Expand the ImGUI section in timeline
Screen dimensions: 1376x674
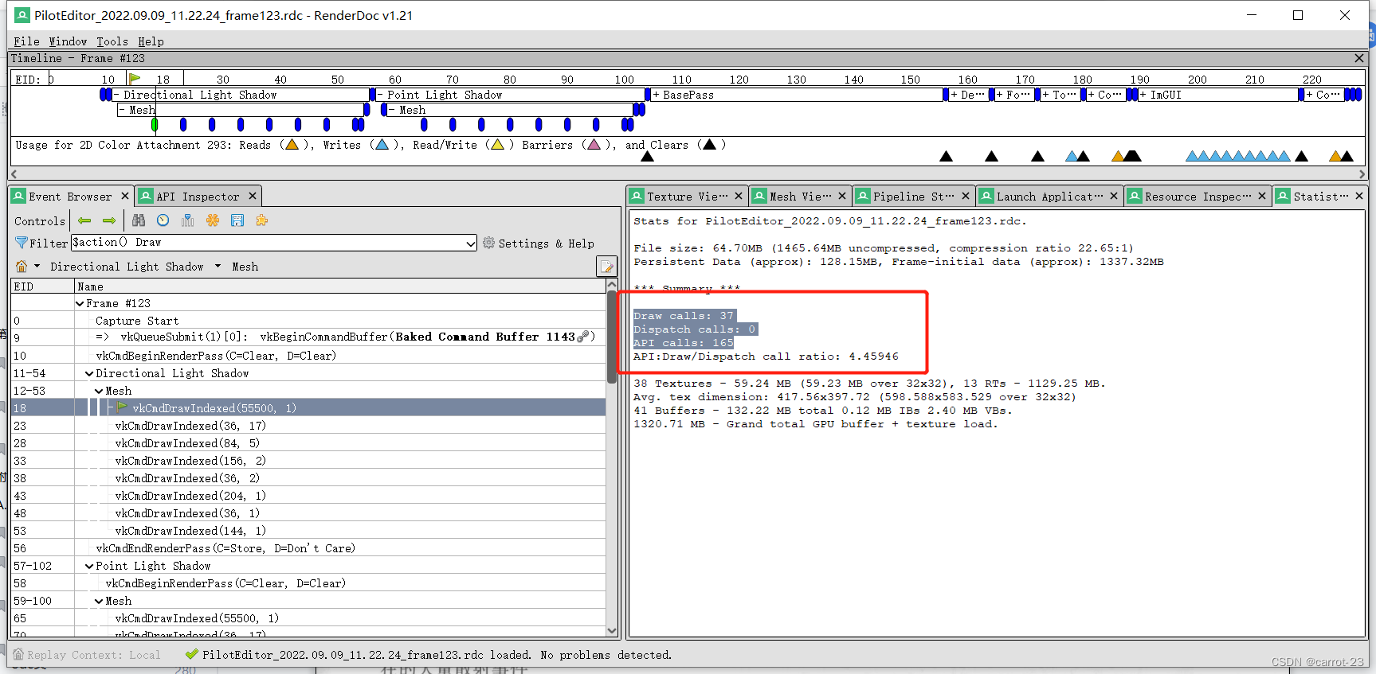pyautogui.click(x=1143, y=95)
